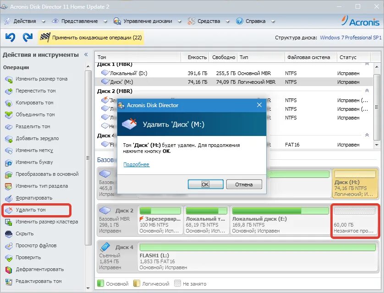Screen dimensions: 384x293
Task: Select 60,00 ГБ unallocated space block
Action: pyautogui.click(x=355, y=221)
